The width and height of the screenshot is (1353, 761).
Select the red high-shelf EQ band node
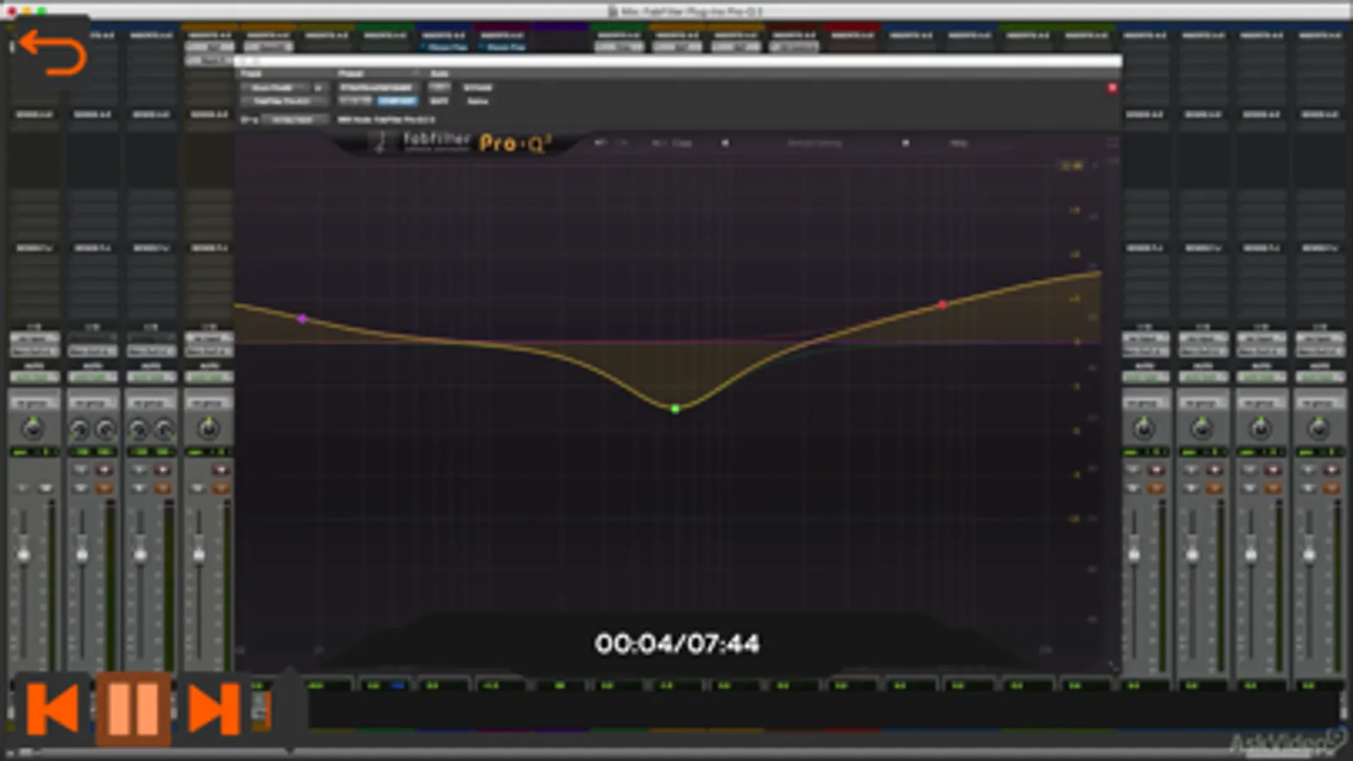943,304
